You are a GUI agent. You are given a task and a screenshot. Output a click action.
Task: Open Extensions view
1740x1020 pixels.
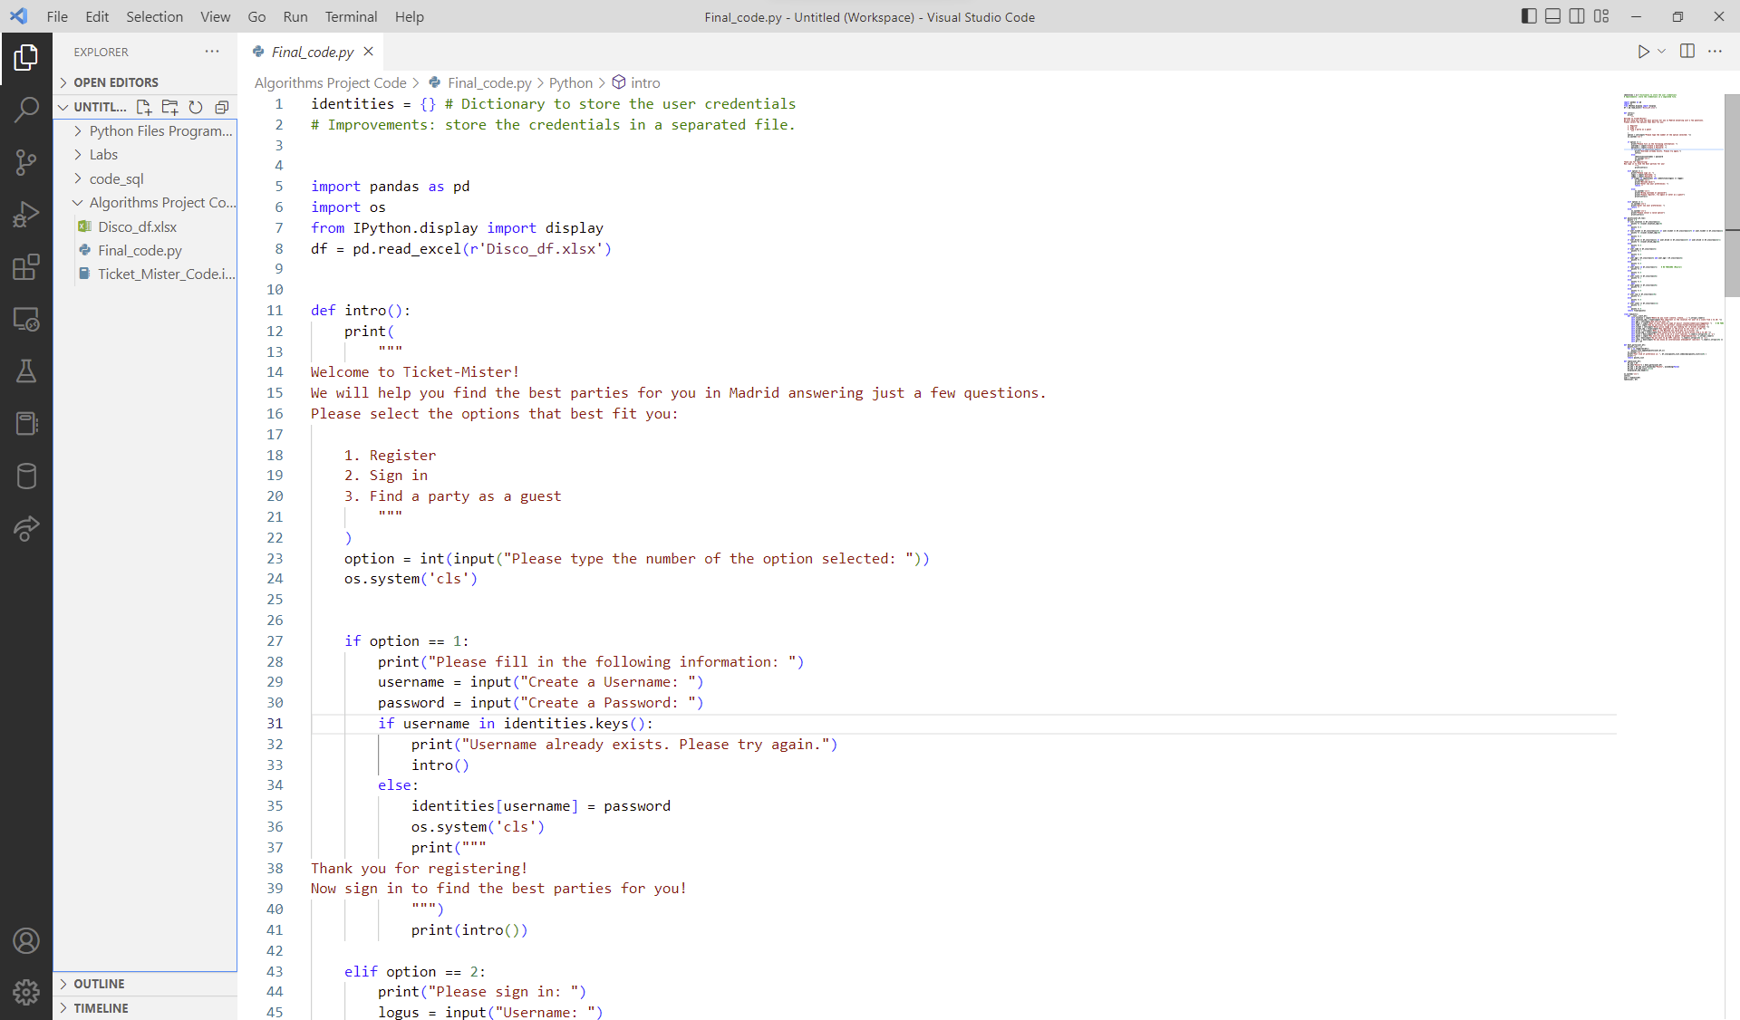tap(26, 267)
